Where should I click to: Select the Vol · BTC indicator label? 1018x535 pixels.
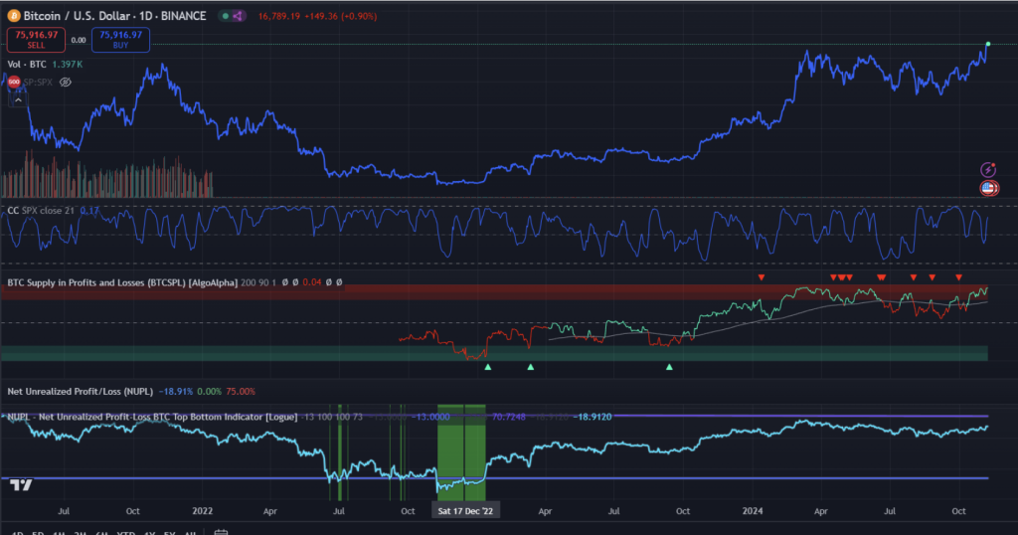pos(28,64)
